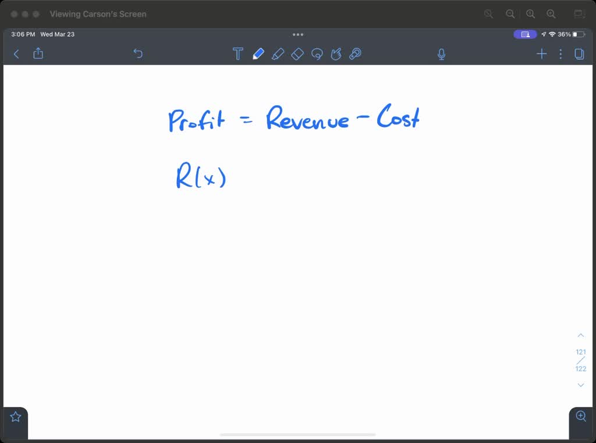
Task: Tap the share/export icon
Action: 38,53
